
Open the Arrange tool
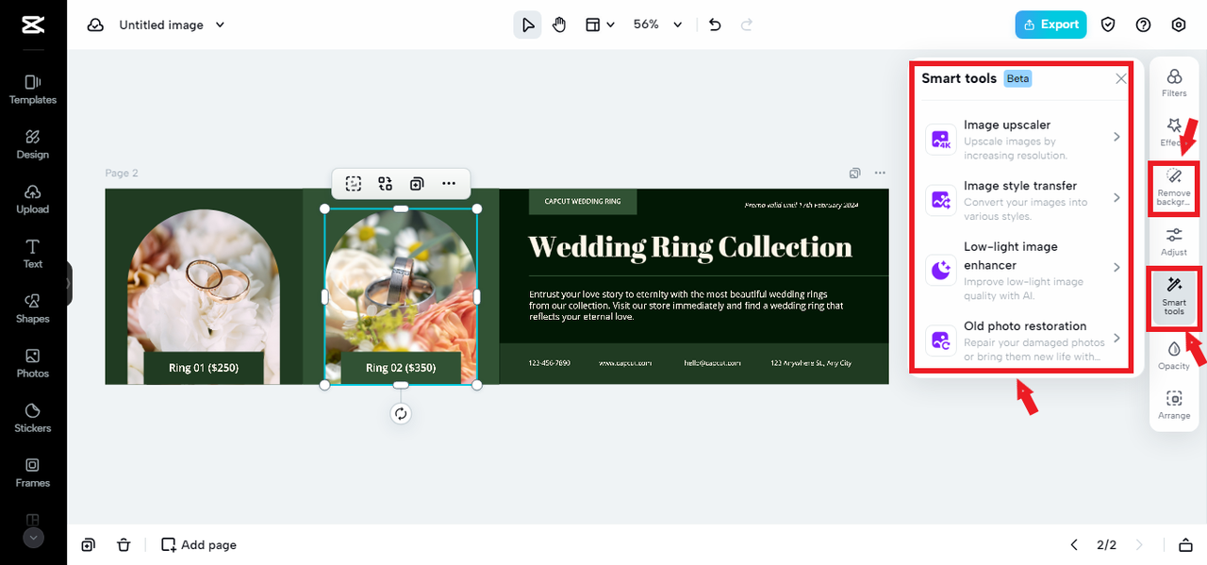(1174, 405)
